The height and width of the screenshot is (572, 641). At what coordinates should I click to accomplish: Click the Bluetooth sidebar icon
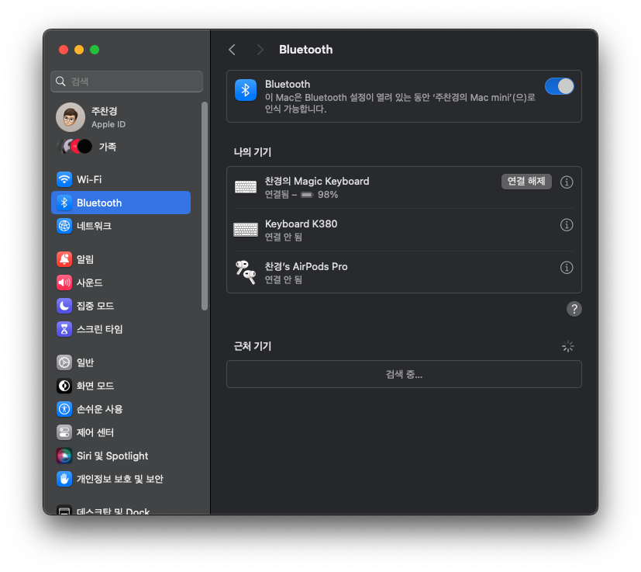point(64,203)
